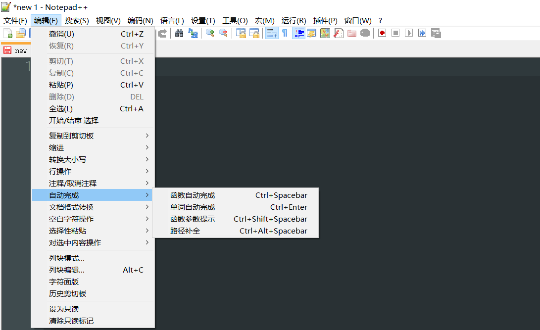
Task: Choose 路径补全 from the submenu
Action: [x=236, y=231]
